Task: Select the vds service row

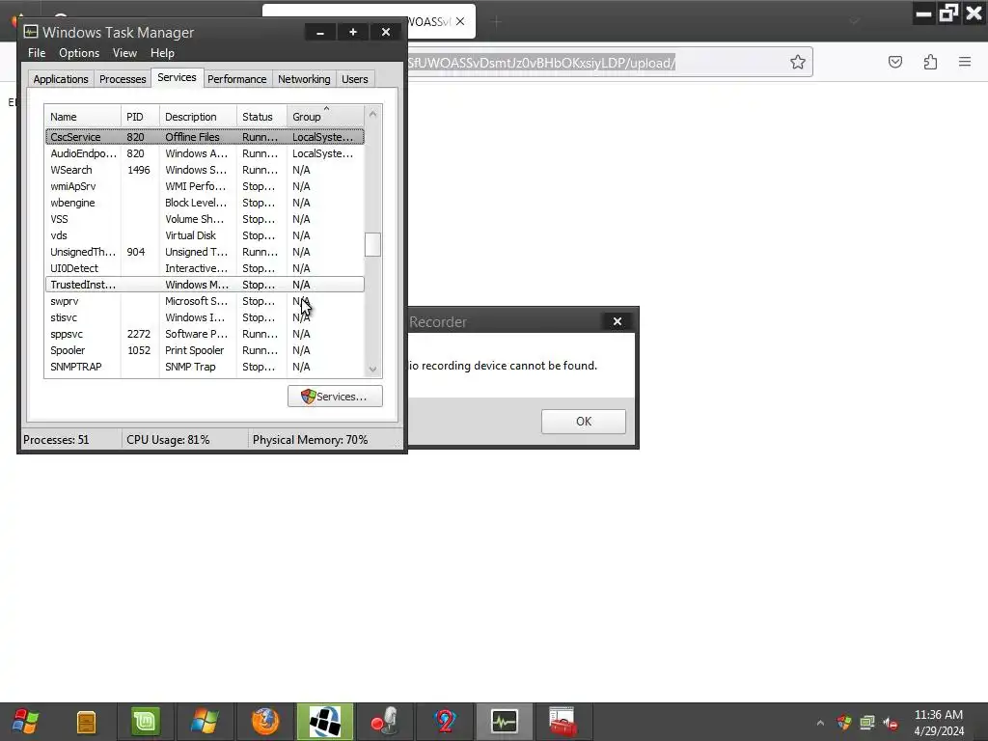Action: (205, 235)
